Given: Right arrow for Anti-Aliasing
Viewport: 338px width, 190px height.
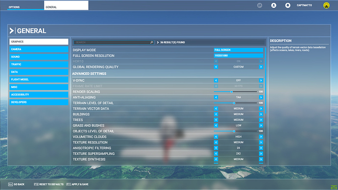Looking at the screenshot, I should coord(261,97).
